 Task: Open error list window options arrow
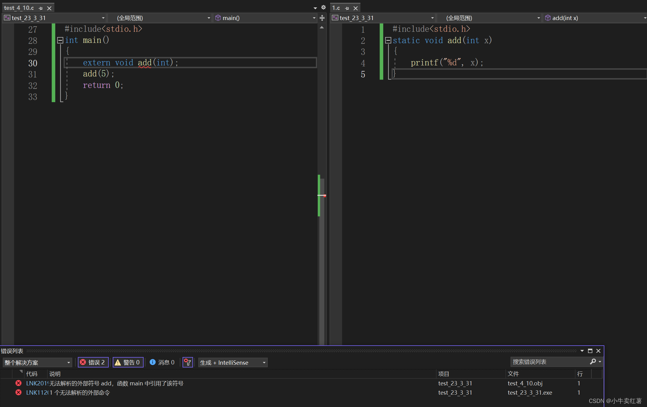coord(582,351)
